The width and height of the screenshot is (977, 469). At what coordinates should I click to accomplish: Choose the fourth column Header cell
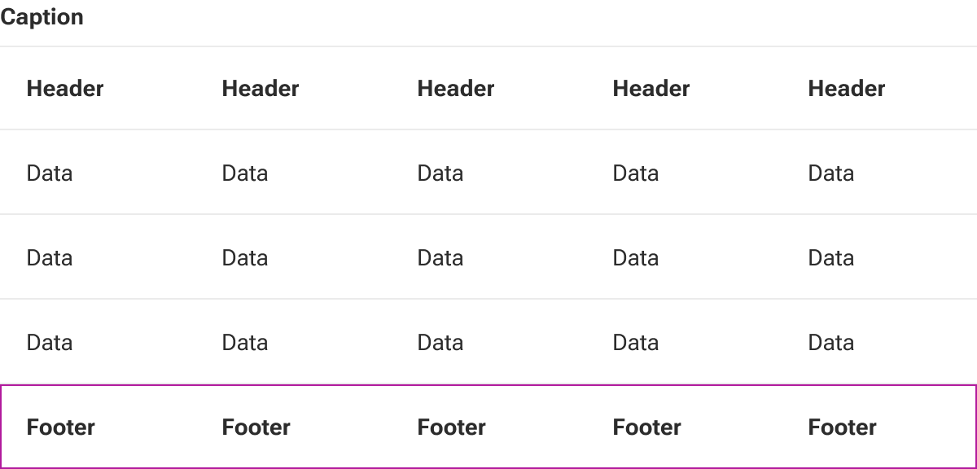click(684, 88)
